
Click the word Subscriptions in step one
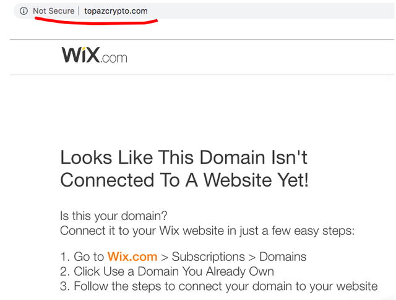pyautogui.click(x=209, y=257)
